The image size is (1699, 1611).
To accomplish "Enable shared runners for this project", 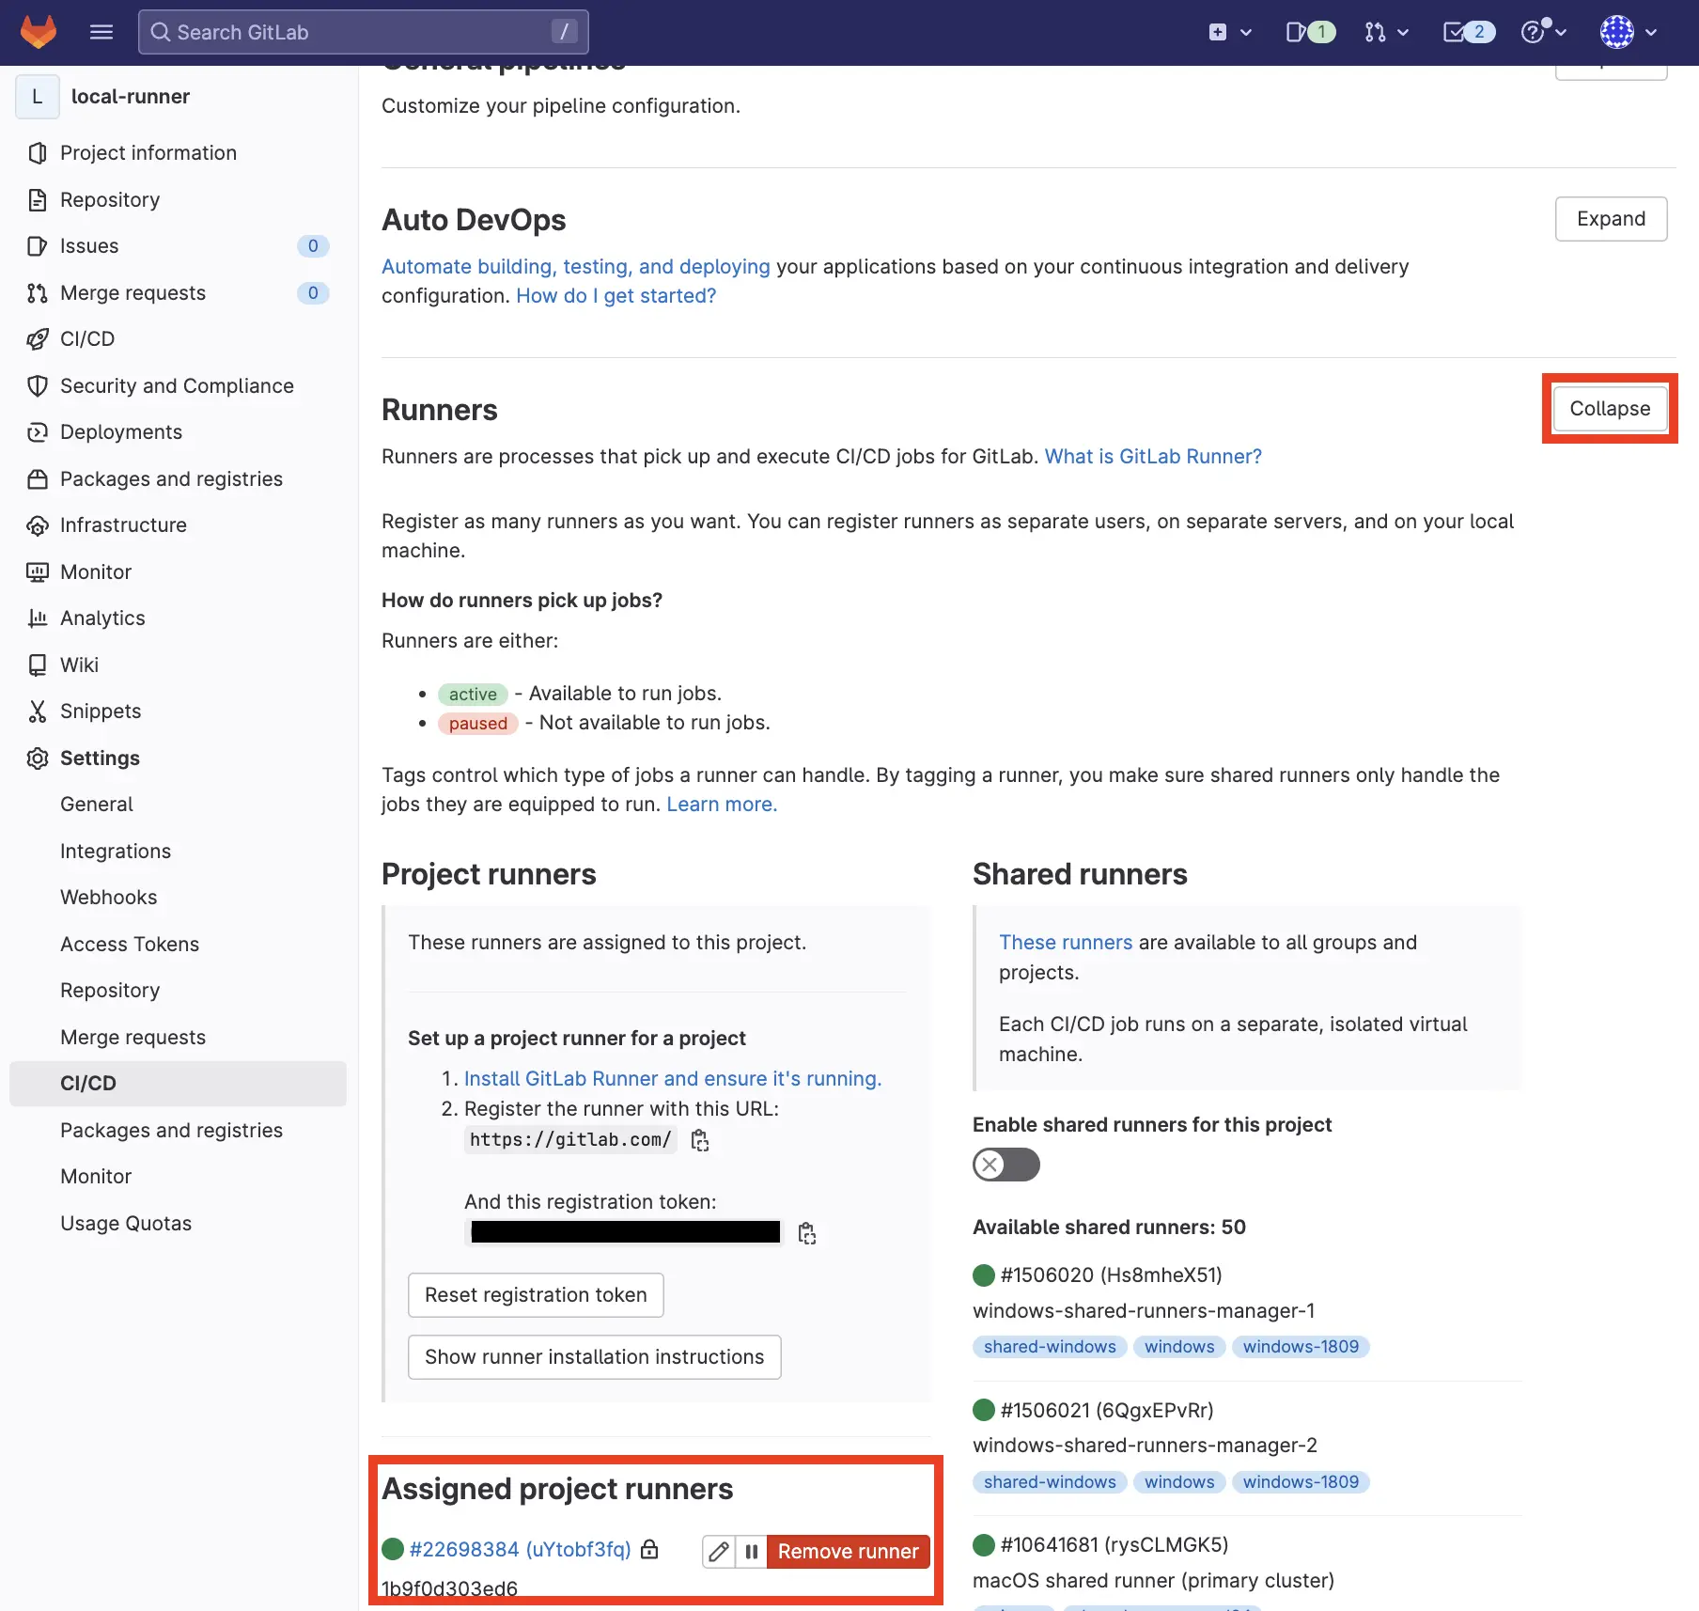I will (x=1005, y=1165).
